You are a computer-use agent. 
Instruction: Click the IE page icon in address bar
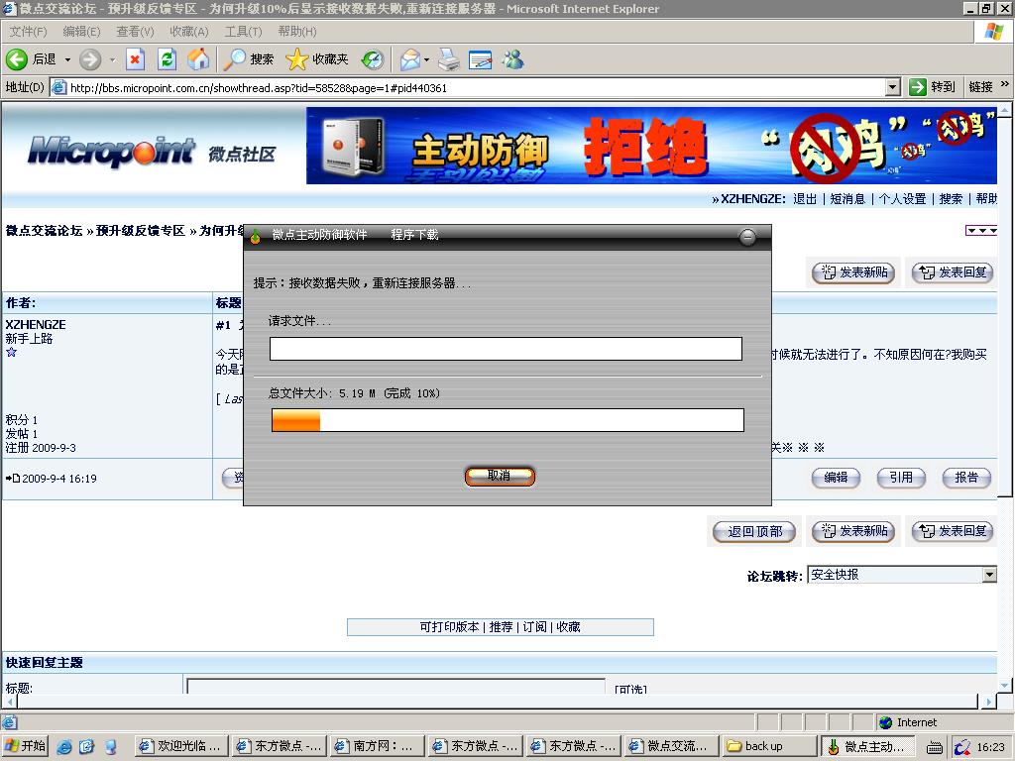(58, 87)
